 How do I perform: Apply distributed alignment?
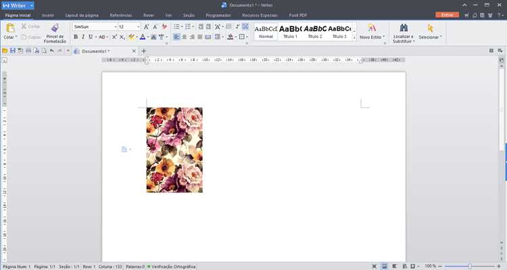208,37
